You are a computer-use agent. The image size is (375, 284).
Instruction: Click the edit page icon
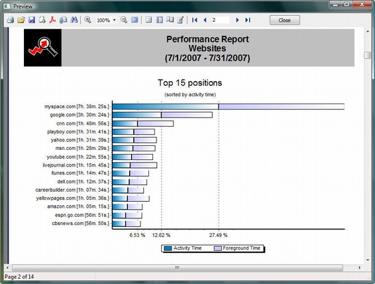pyautogui.click(x=181, y=20)
